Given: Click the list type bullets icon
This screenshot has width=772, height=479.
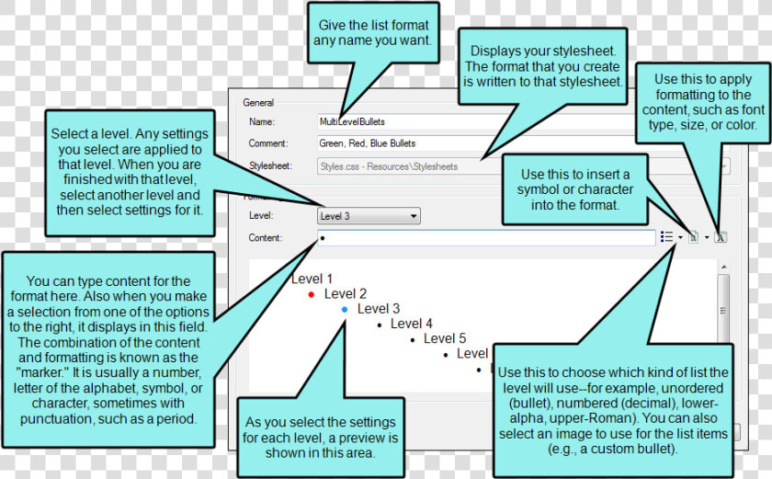Looking at the screenshot, I should pyautogui.click(x=666, y=237).
